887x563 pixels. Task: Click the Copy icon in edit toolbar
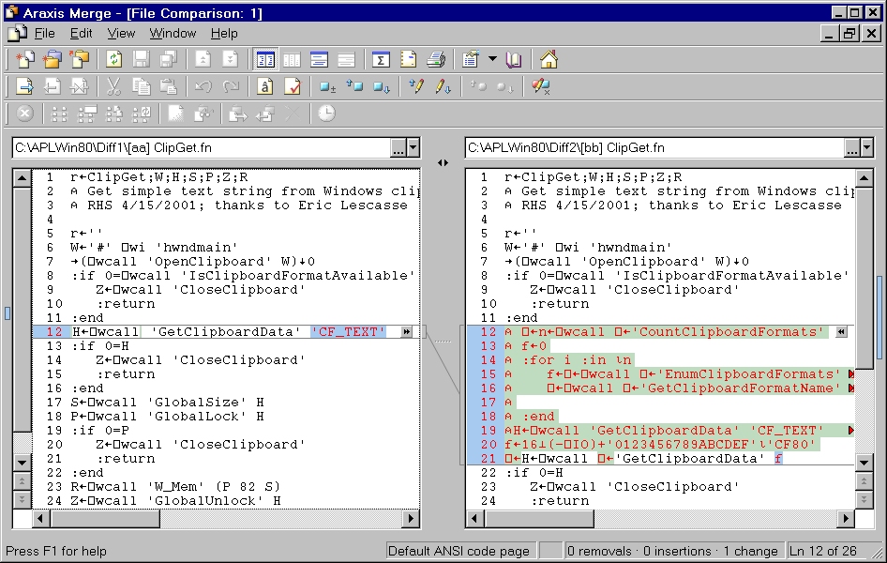(141, 86)
